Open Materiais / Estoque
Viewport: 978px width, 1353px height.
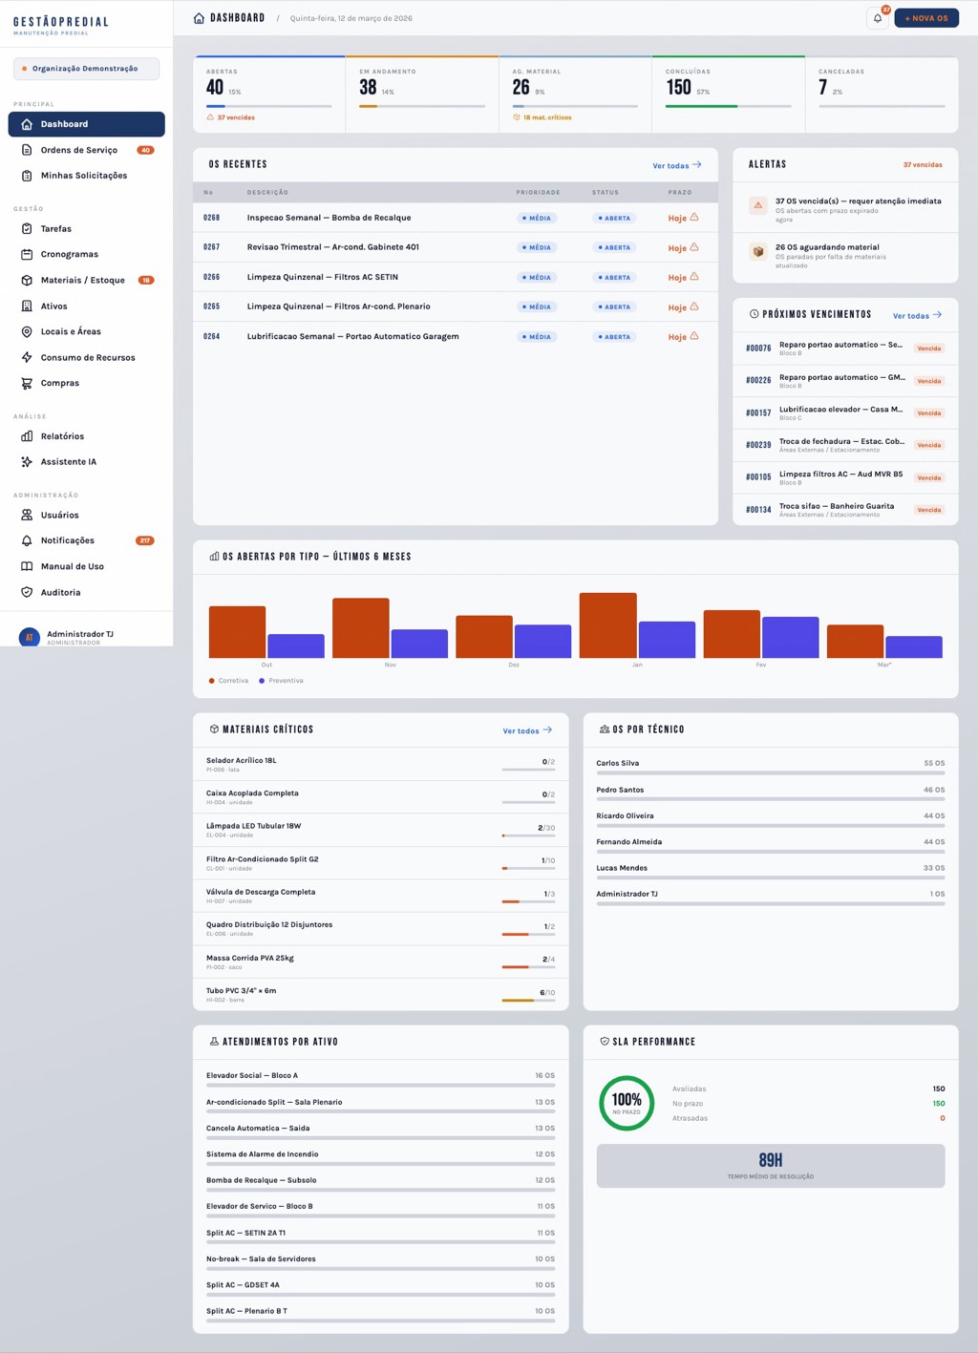click(74, 280)
